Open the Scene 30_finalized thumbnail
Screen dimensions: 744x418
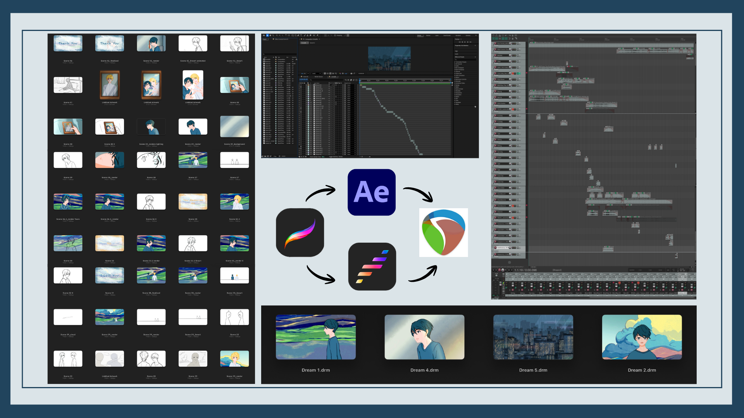coord(151,276)
